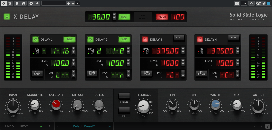Click the unlocked padlock icon

tap(264, 3)
